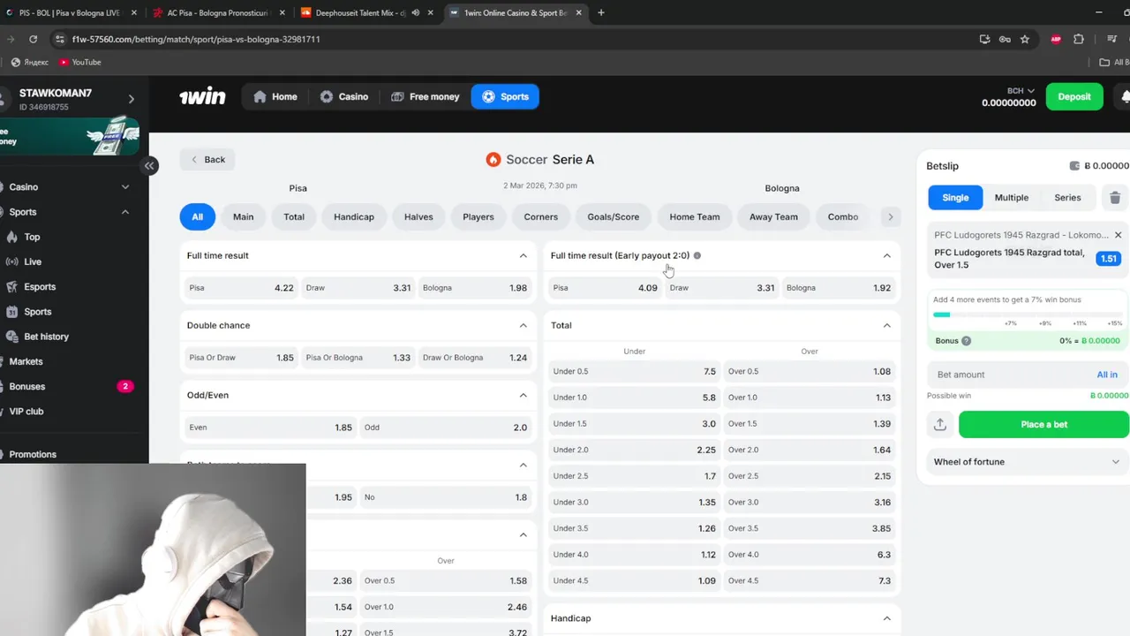The width and height of the screenshot is (1130, 636).
Task: Collapse the Handicap market section
Action: pyautogui.click(x=887, y=618)
